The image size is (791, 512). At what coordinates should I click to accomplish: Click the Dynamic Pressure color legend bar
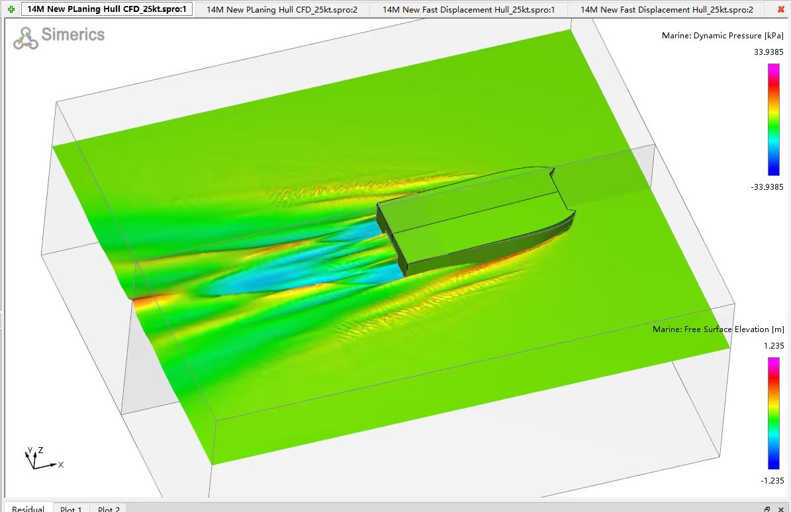tap(773, 120)
